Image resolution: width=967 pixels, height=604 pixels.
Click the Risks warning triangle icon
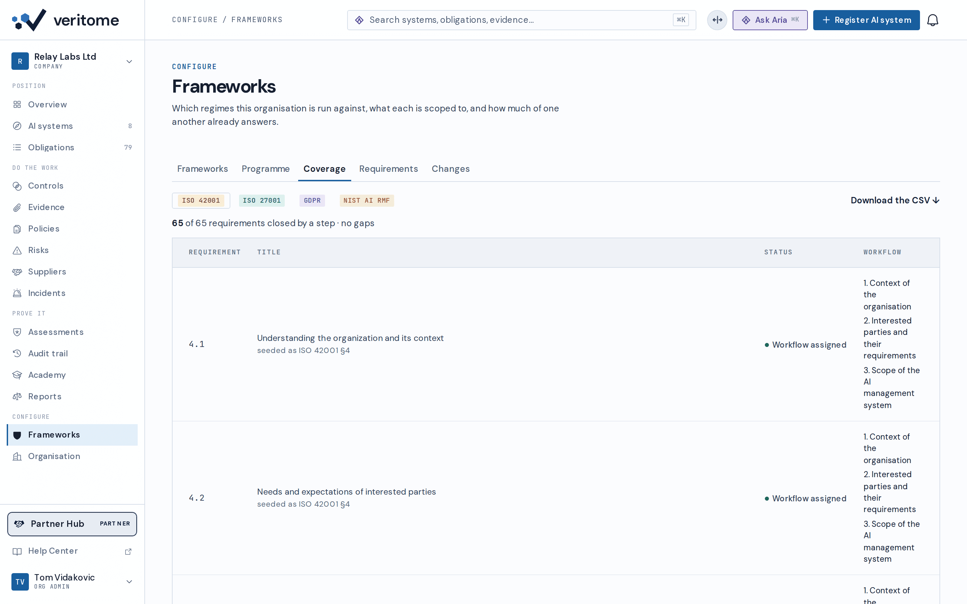17,250
